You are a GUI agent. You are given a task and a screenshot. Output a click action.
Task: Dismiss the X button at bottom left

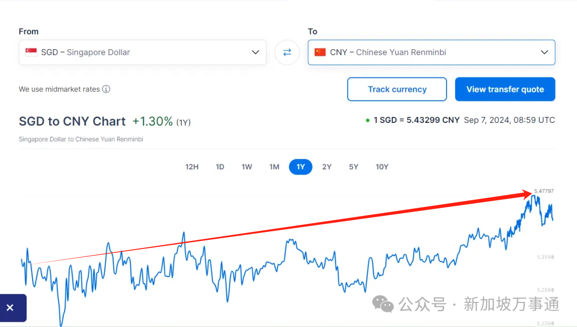(10, 308)
